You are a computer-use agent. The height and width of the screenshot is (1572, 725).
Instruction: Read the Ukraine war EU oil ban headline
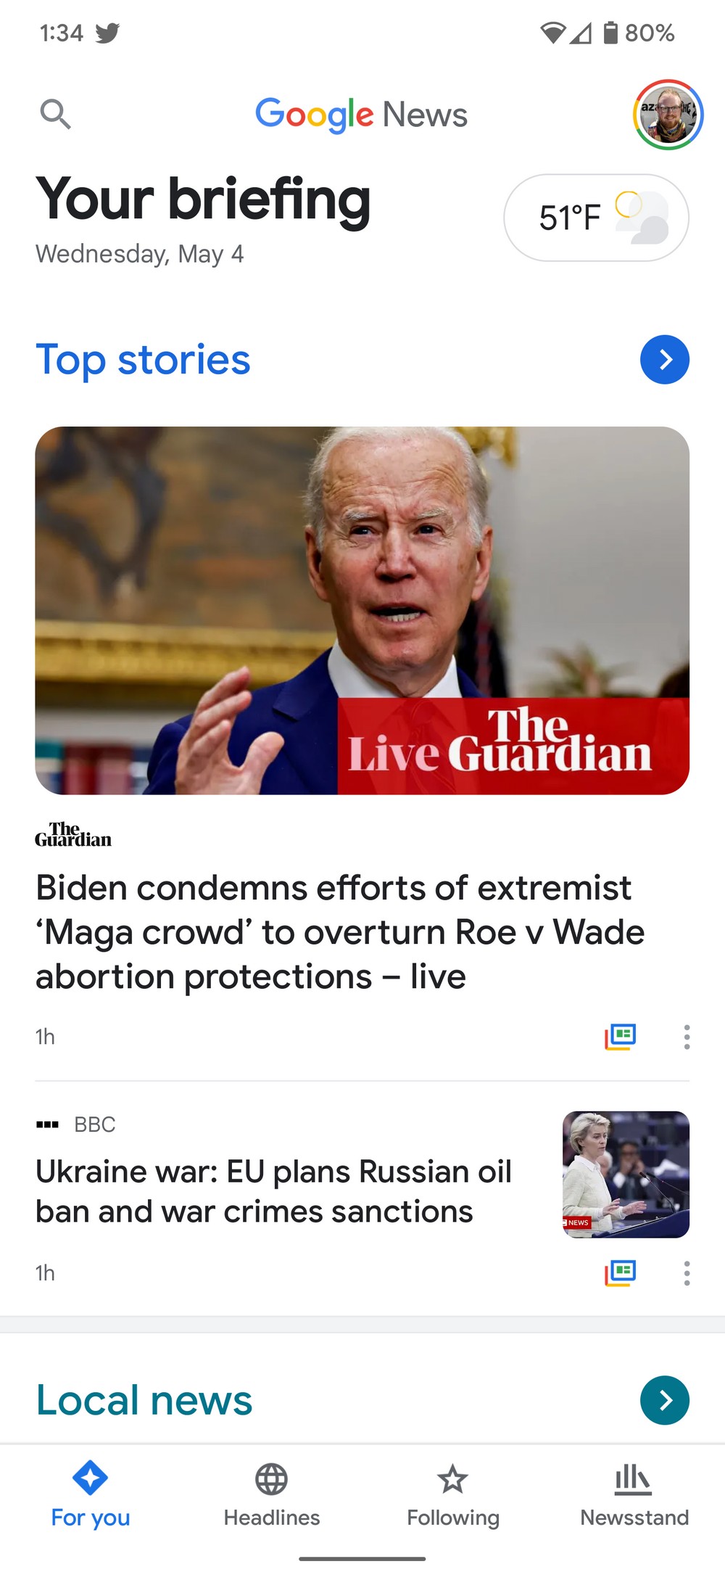coord(274,1191)
